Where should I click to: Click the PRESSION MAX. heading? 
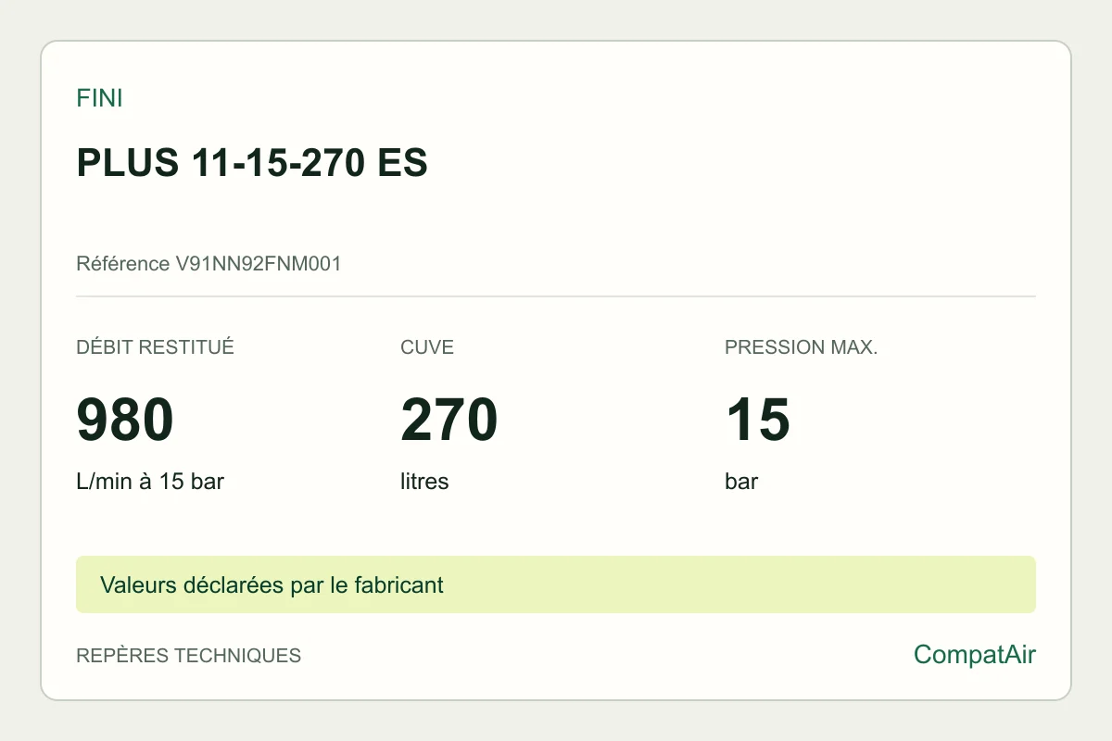[x=801, y=347]
